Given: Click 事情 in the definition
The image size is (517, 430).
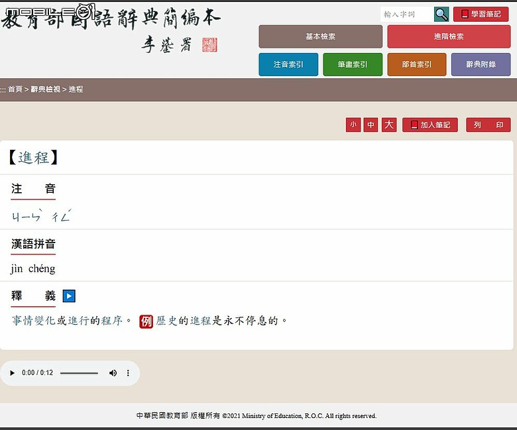Looking at the screenshot, I should click(23, 321).
